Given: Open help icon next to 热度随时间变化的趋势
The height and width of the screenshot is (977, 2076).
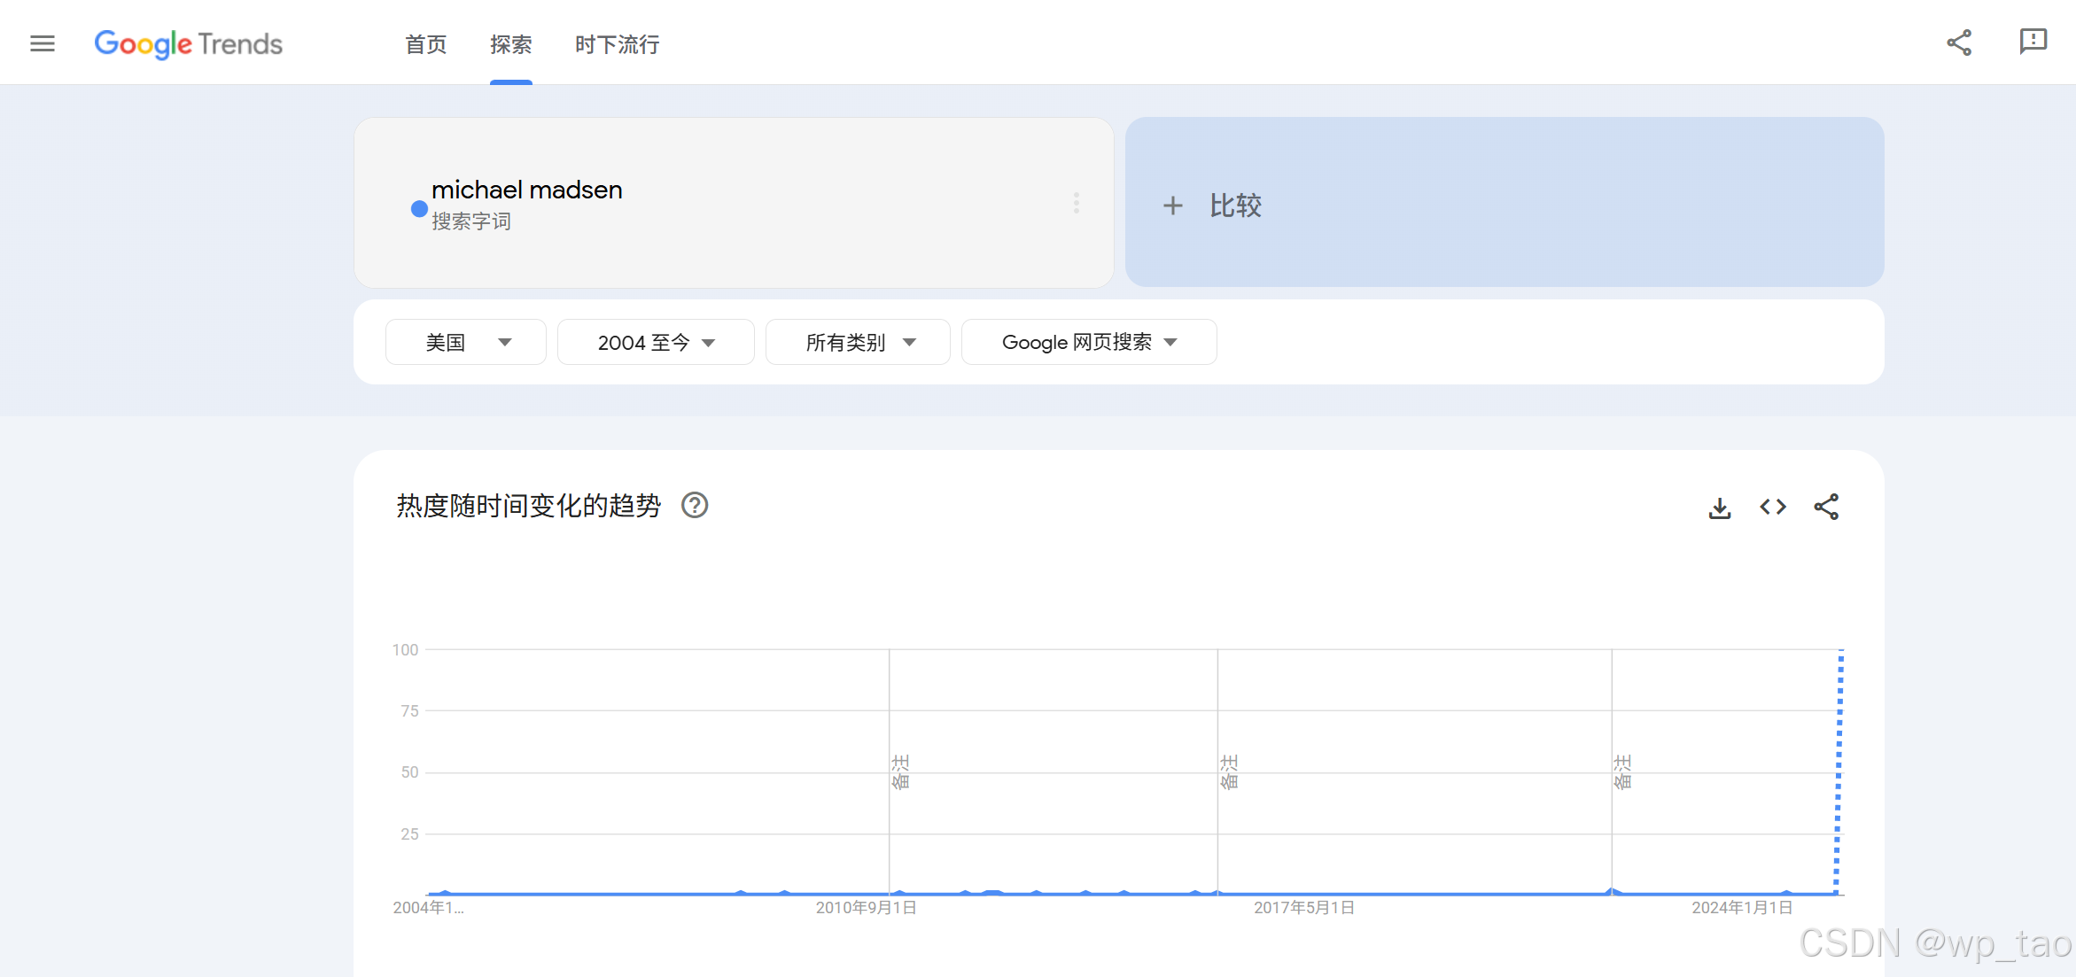Looking at the screenshot, I should (x=695, y=506).
